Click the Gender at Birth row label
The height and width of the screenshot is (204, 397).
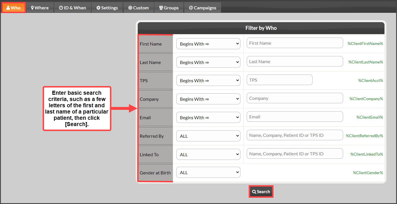[x=156, y=173]
